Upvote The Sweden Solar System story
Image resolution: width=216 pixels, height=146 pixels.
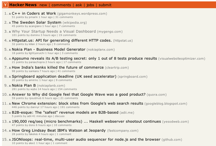10,23
